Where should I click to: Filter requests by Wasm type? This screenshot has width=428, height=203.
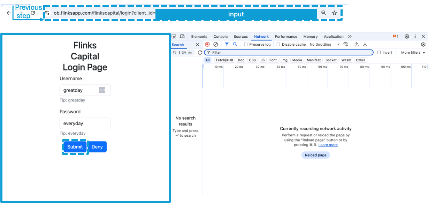coord(346,60)
